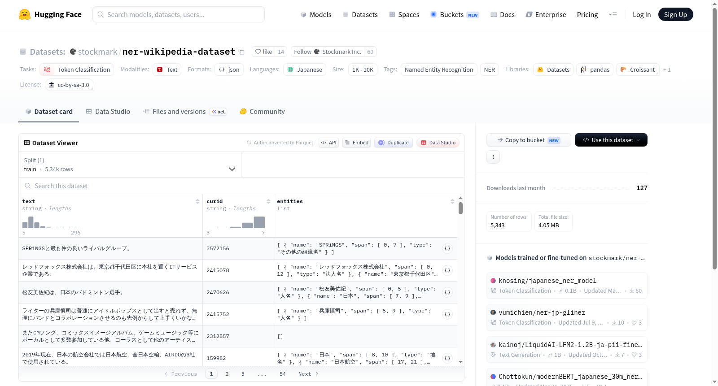Click the Hugging Face logo icon
718x386 pixels.
[25, 14]
